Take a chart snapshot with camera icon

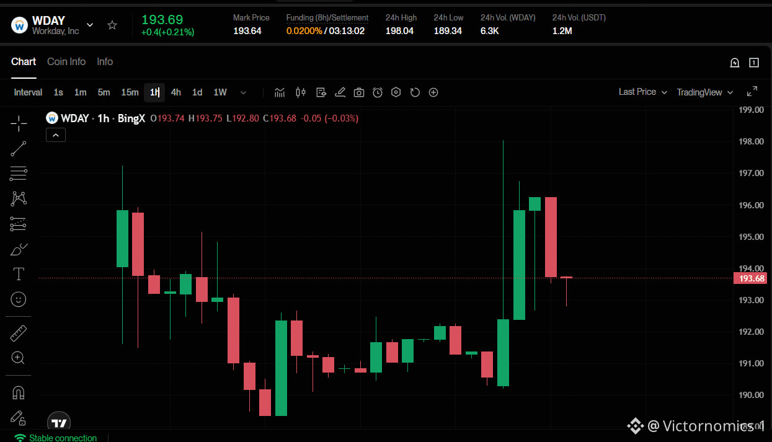click(x=359, y=92)
